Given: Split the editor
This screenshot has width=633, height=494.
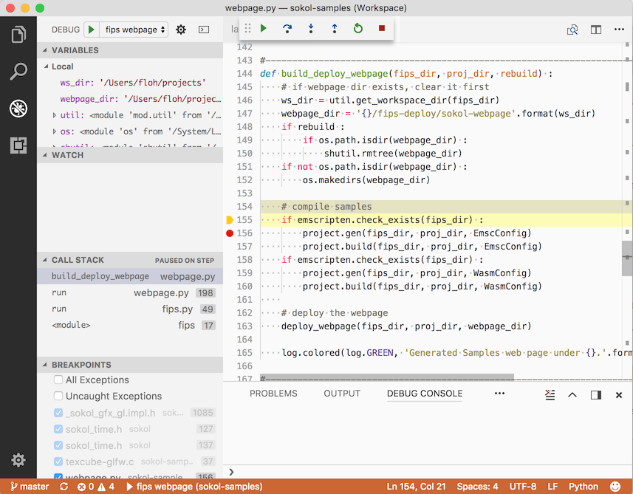Looking at the screenshot, I should [x=595, y=30].
